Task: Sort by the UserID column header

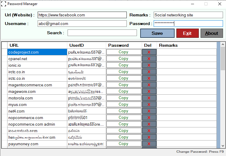Action: pyautogui.click(x=86, y=45)
